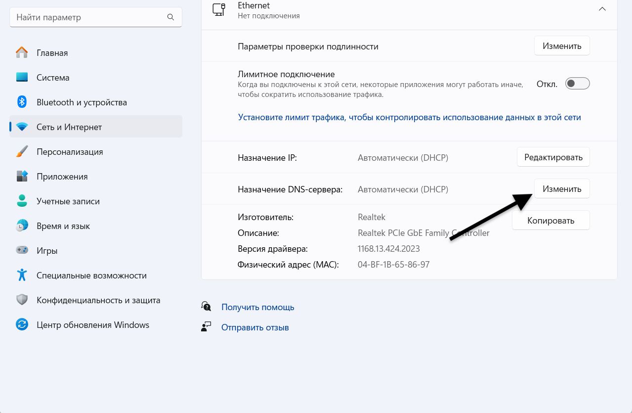
Task: Go to Центр обновления Windows
Action: click(x=92, y=325)
